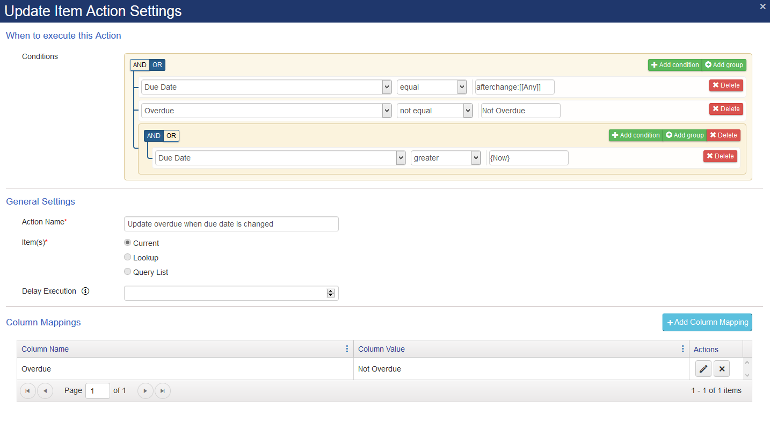The width and height of the screenshot is (770, 429).
Task: Click the pencil edit icon for Overdue mapping
Action: pyautogui.click(x=703, y=369)
